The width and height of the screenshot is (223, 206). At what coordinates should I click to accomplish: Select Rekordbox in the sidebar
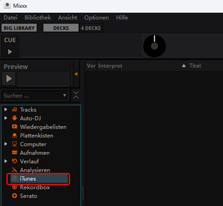coord(35,187)
